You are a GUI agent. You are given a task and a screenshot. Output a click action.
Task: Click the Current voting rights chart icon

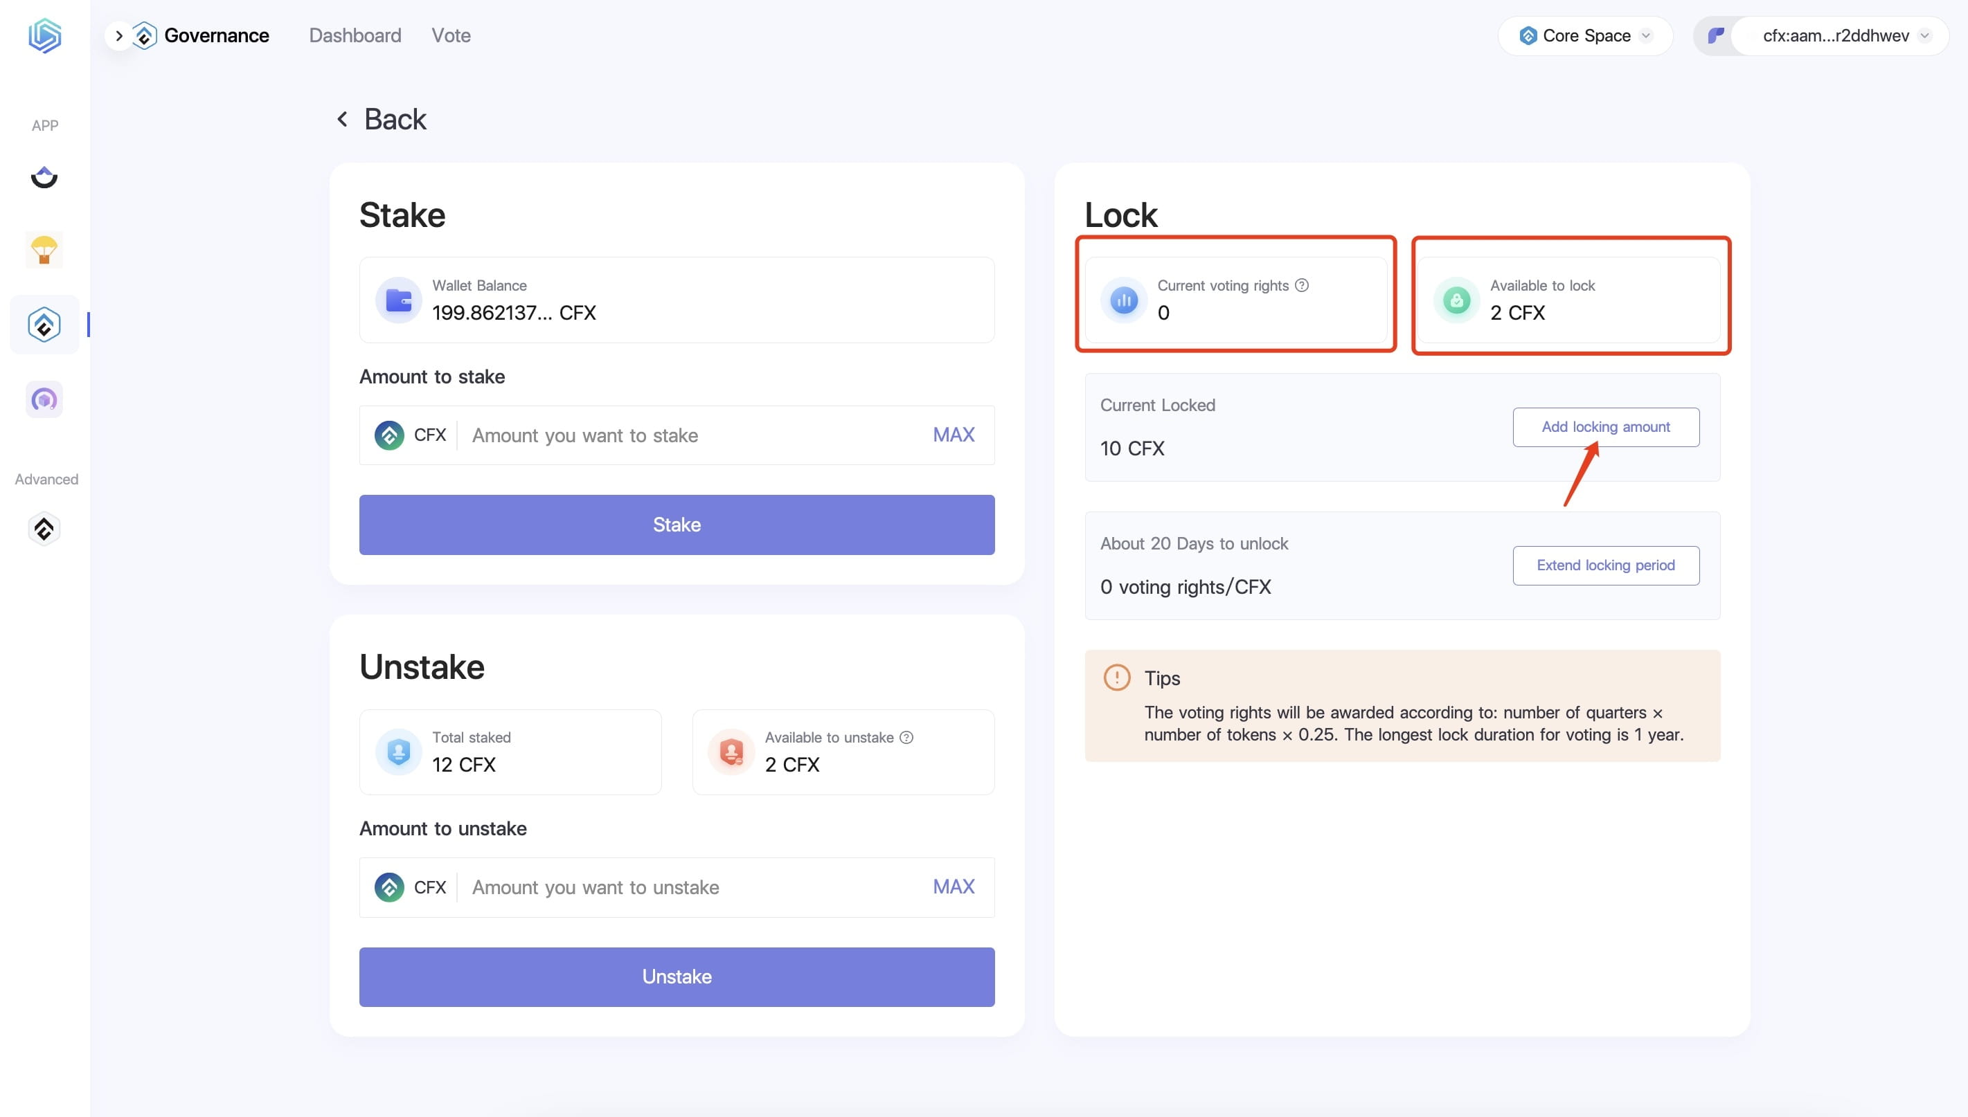1124,300
